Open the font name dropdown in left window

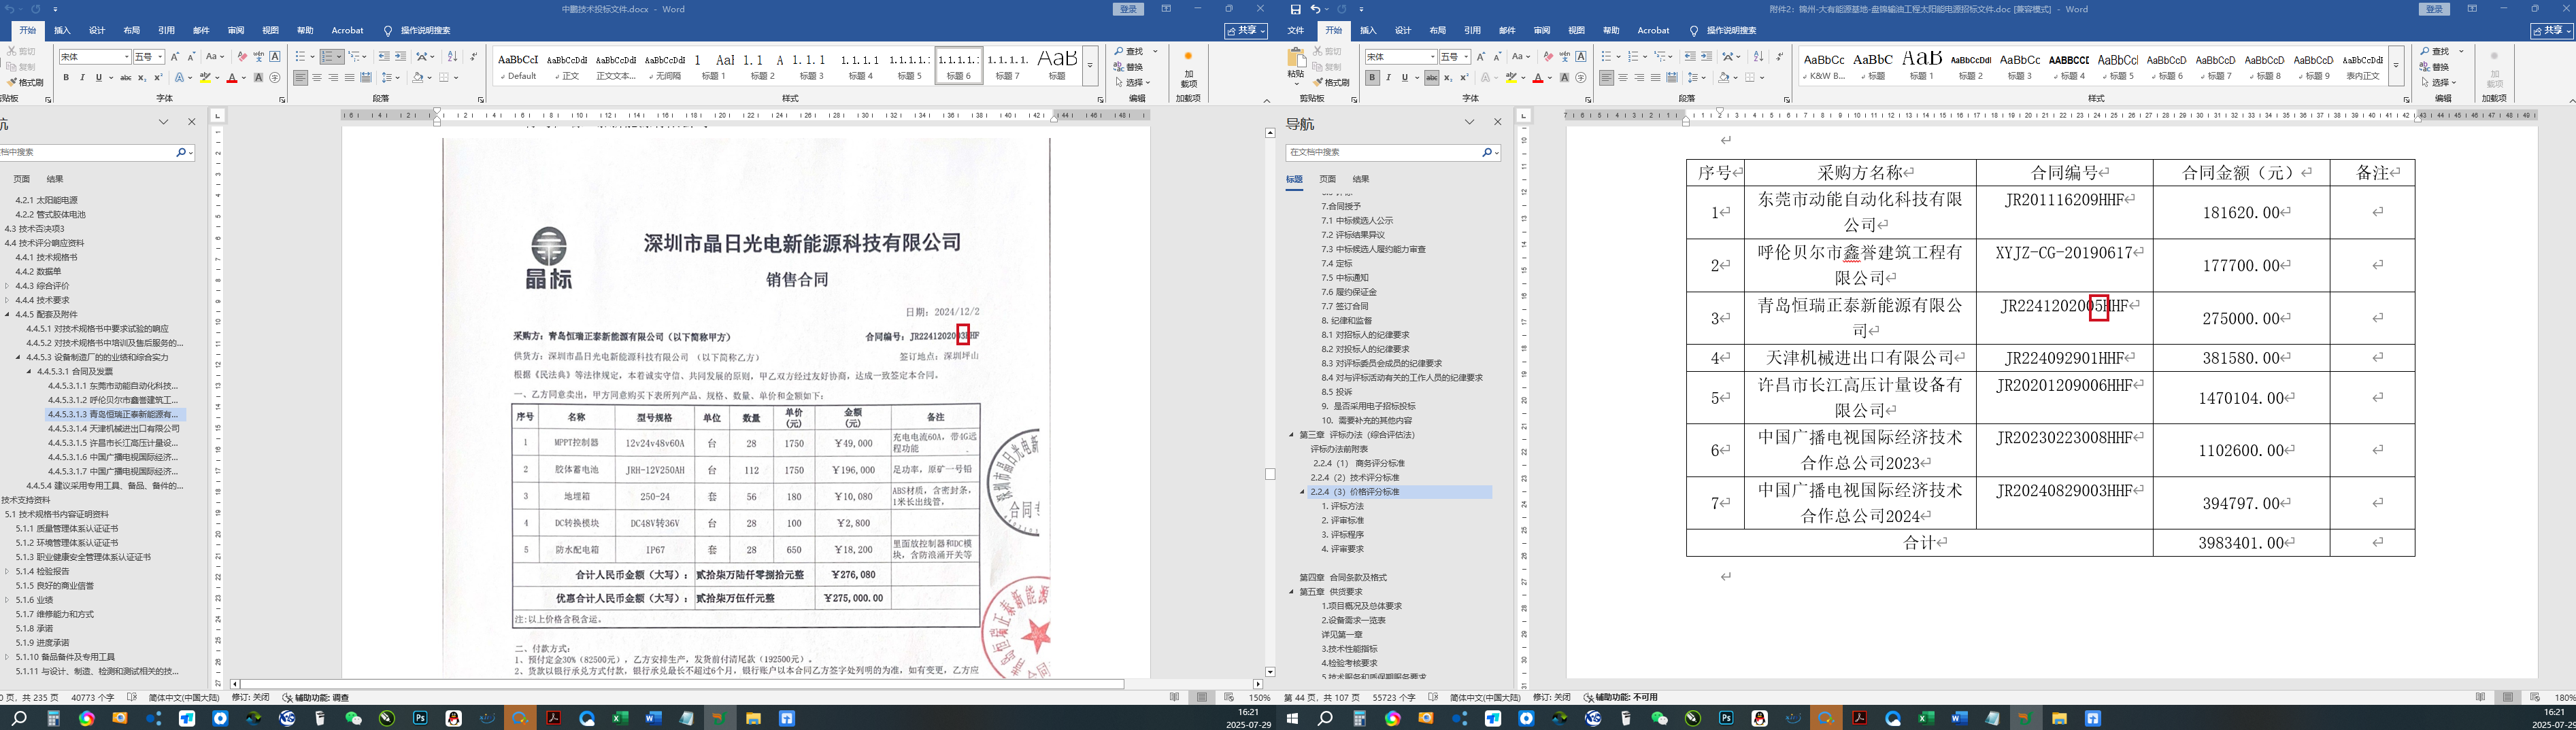(x=127, y=57)
